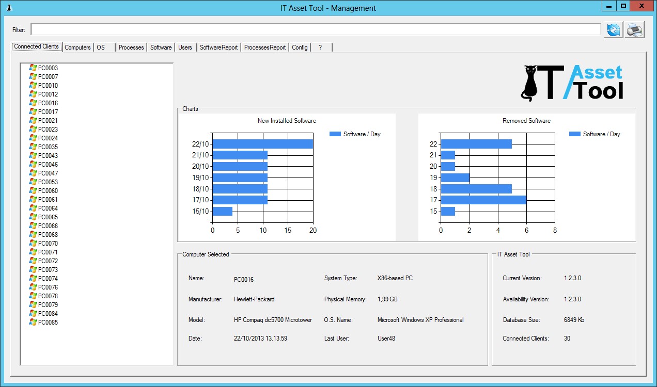Click the Windows icon beside PC0046
This screenshot has height=387, width=657.
pyautogui.click(x=32, y=164)
